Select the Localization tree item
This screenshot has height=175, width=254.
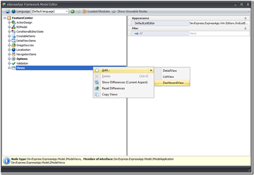click(23, 50)
